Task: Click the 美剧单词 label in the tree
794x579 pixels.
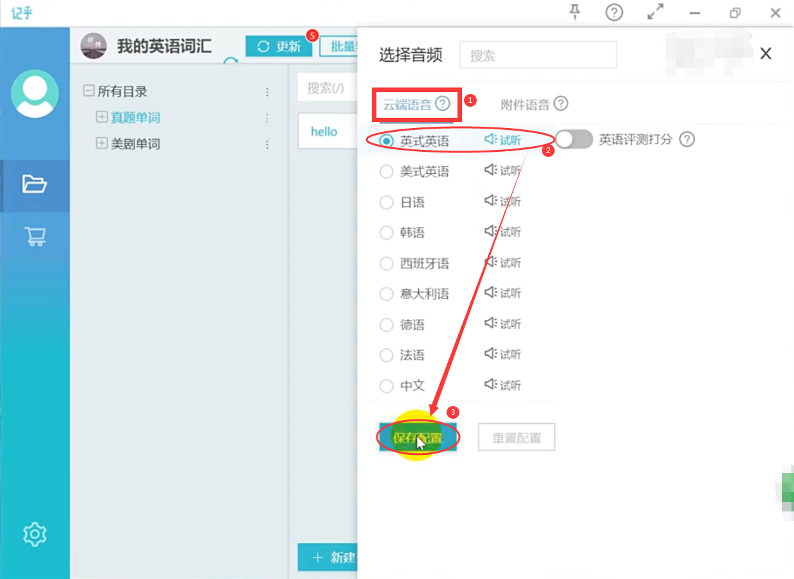Action: [135, 144]
